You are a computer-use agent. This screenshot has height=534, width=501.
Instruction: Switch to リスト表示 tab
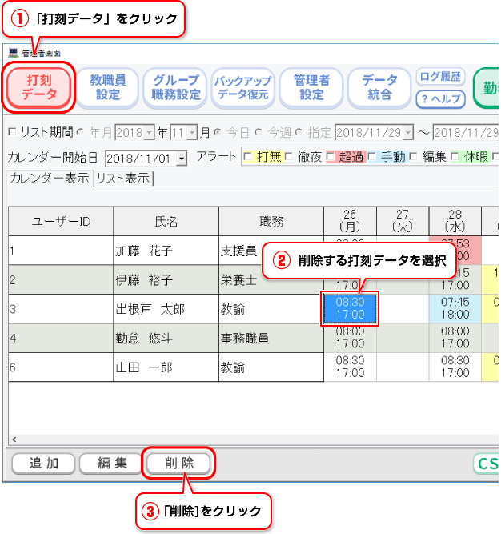tap(122, 179)
